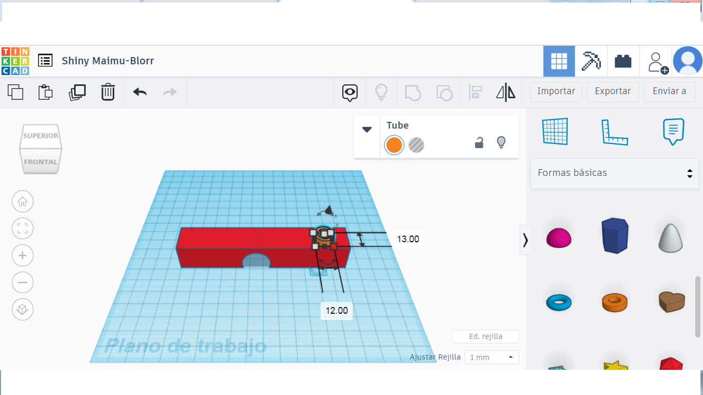Viewport: 703px width, 395px height.
Task: Open the user profile avatar
Action: (688, 61)
